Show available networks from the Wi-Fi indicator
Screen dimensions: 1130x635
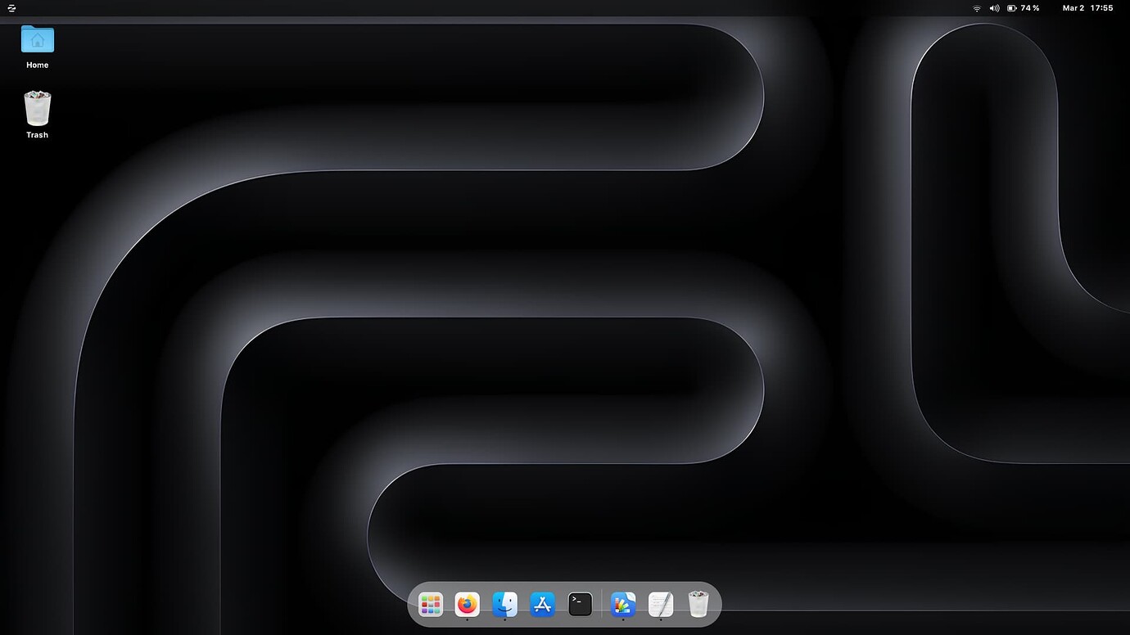(x=976, y=8)
